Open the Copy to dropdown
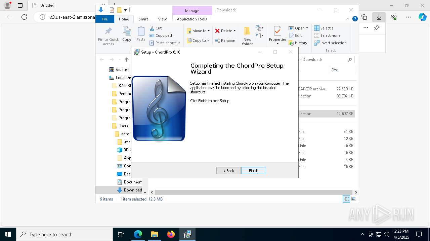Screen dimensions: 430x241 pos(198,41)
